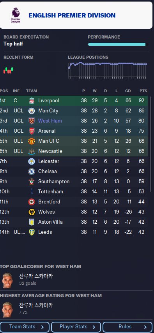Viewport: 154px width, 333px height.
Task: Click the Aston Villa club crest
Action: (x=32, y=222)
